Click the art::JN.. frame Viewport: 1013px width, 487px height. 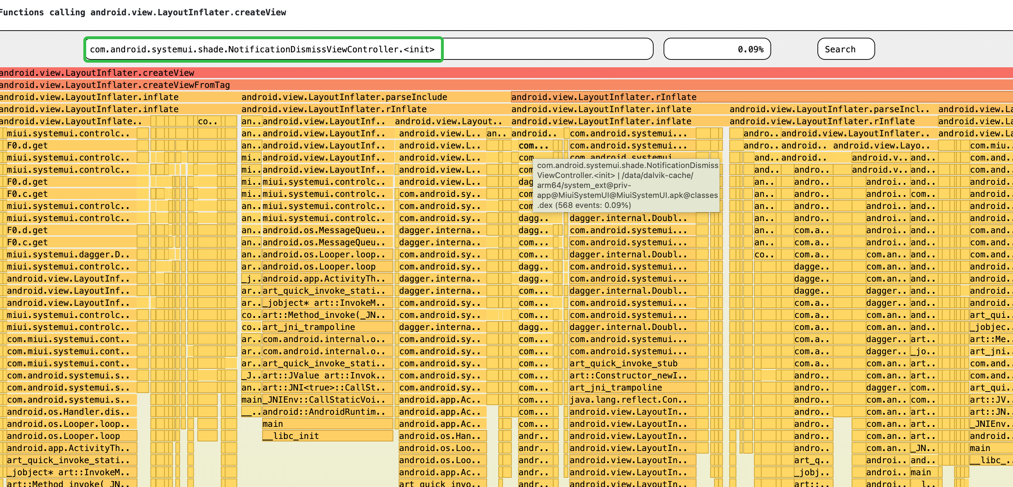(991, 412)
